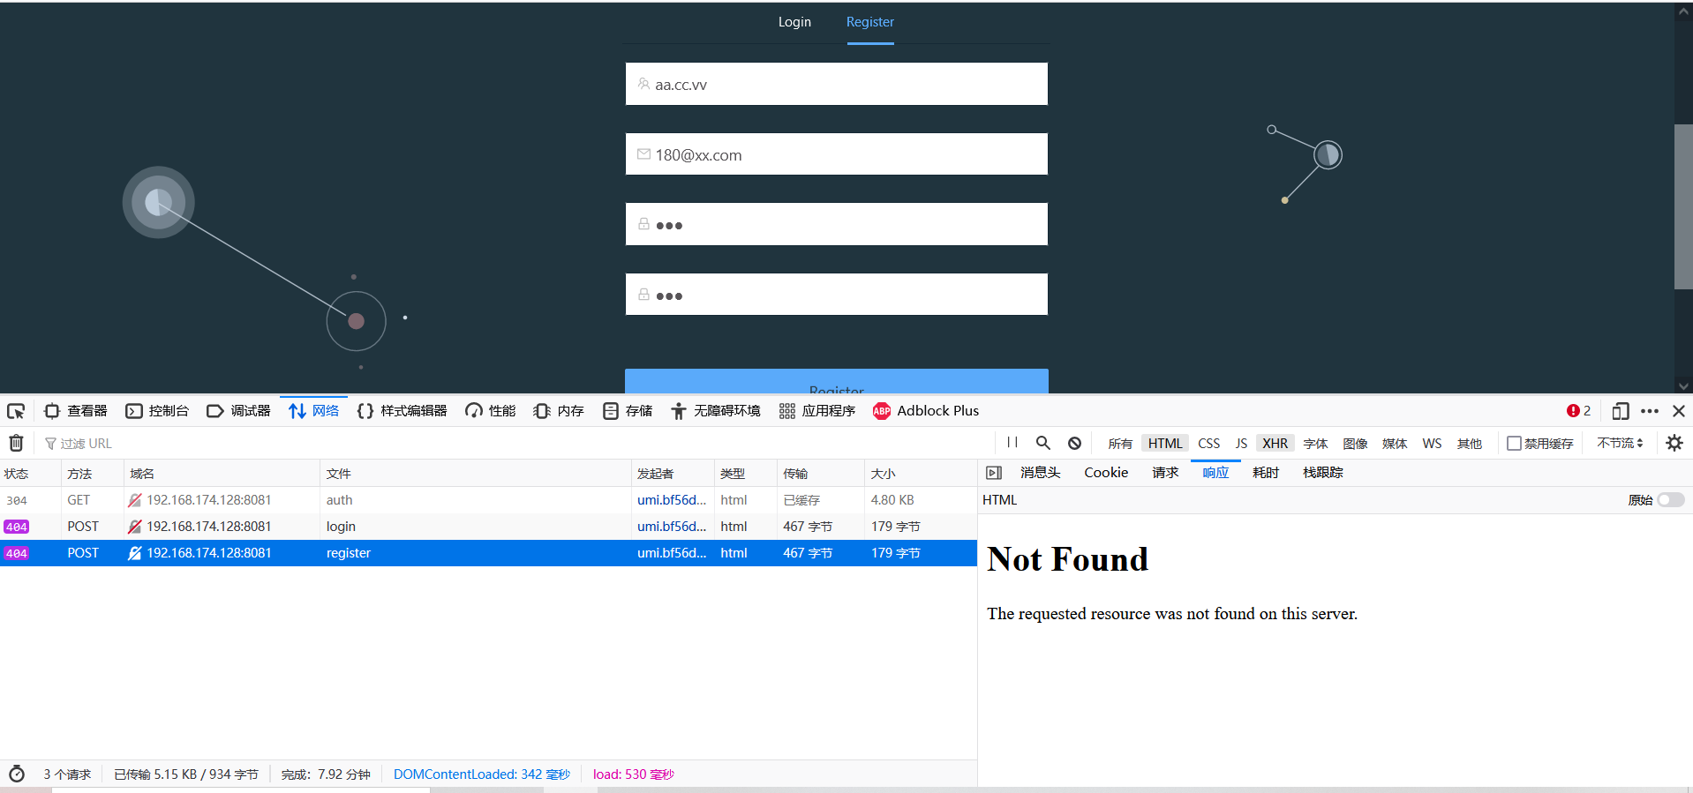Click insecure lock icon in login row

coord(135,527)
